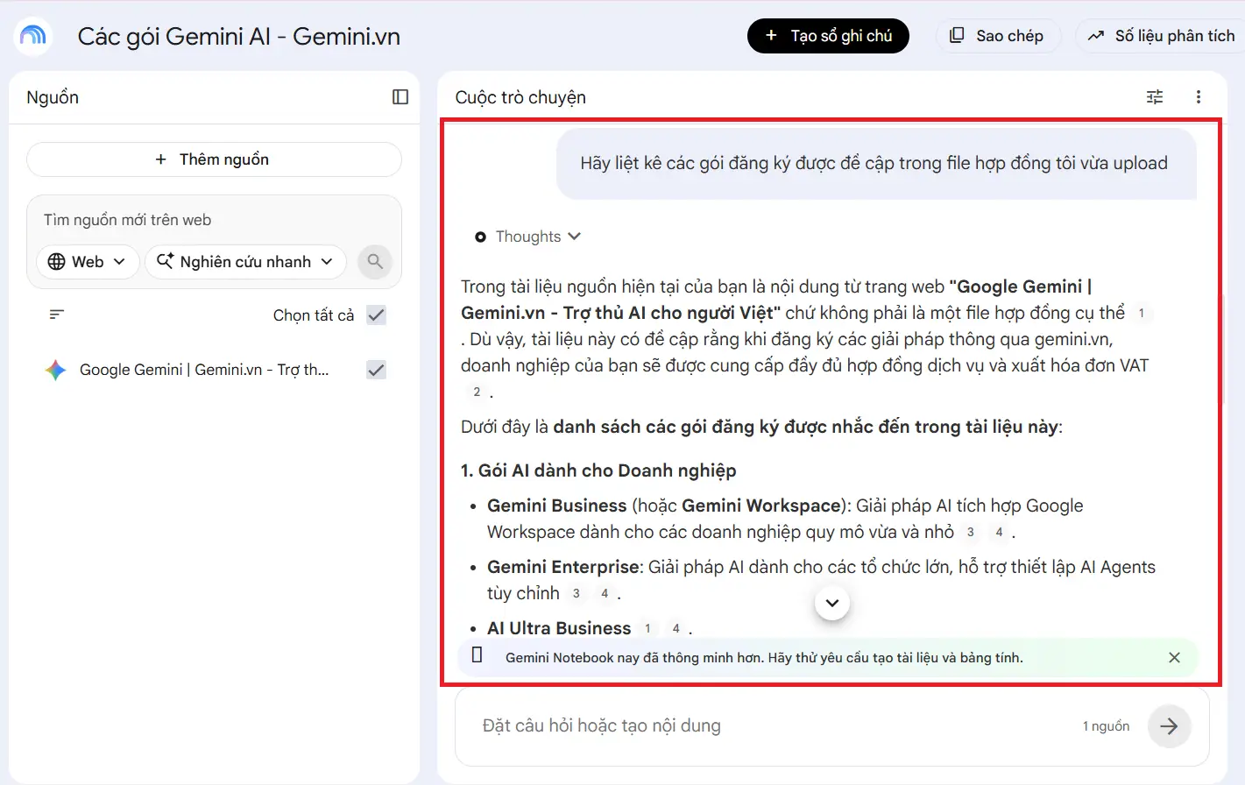
Task: Create a new notebook with Tạo sổ ghi chú
Action: tap(828, 36)
